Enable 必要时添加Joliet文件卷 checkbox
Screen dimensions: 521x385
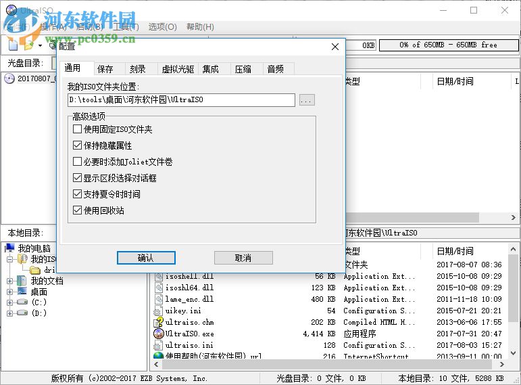click(x=77, y=162)
